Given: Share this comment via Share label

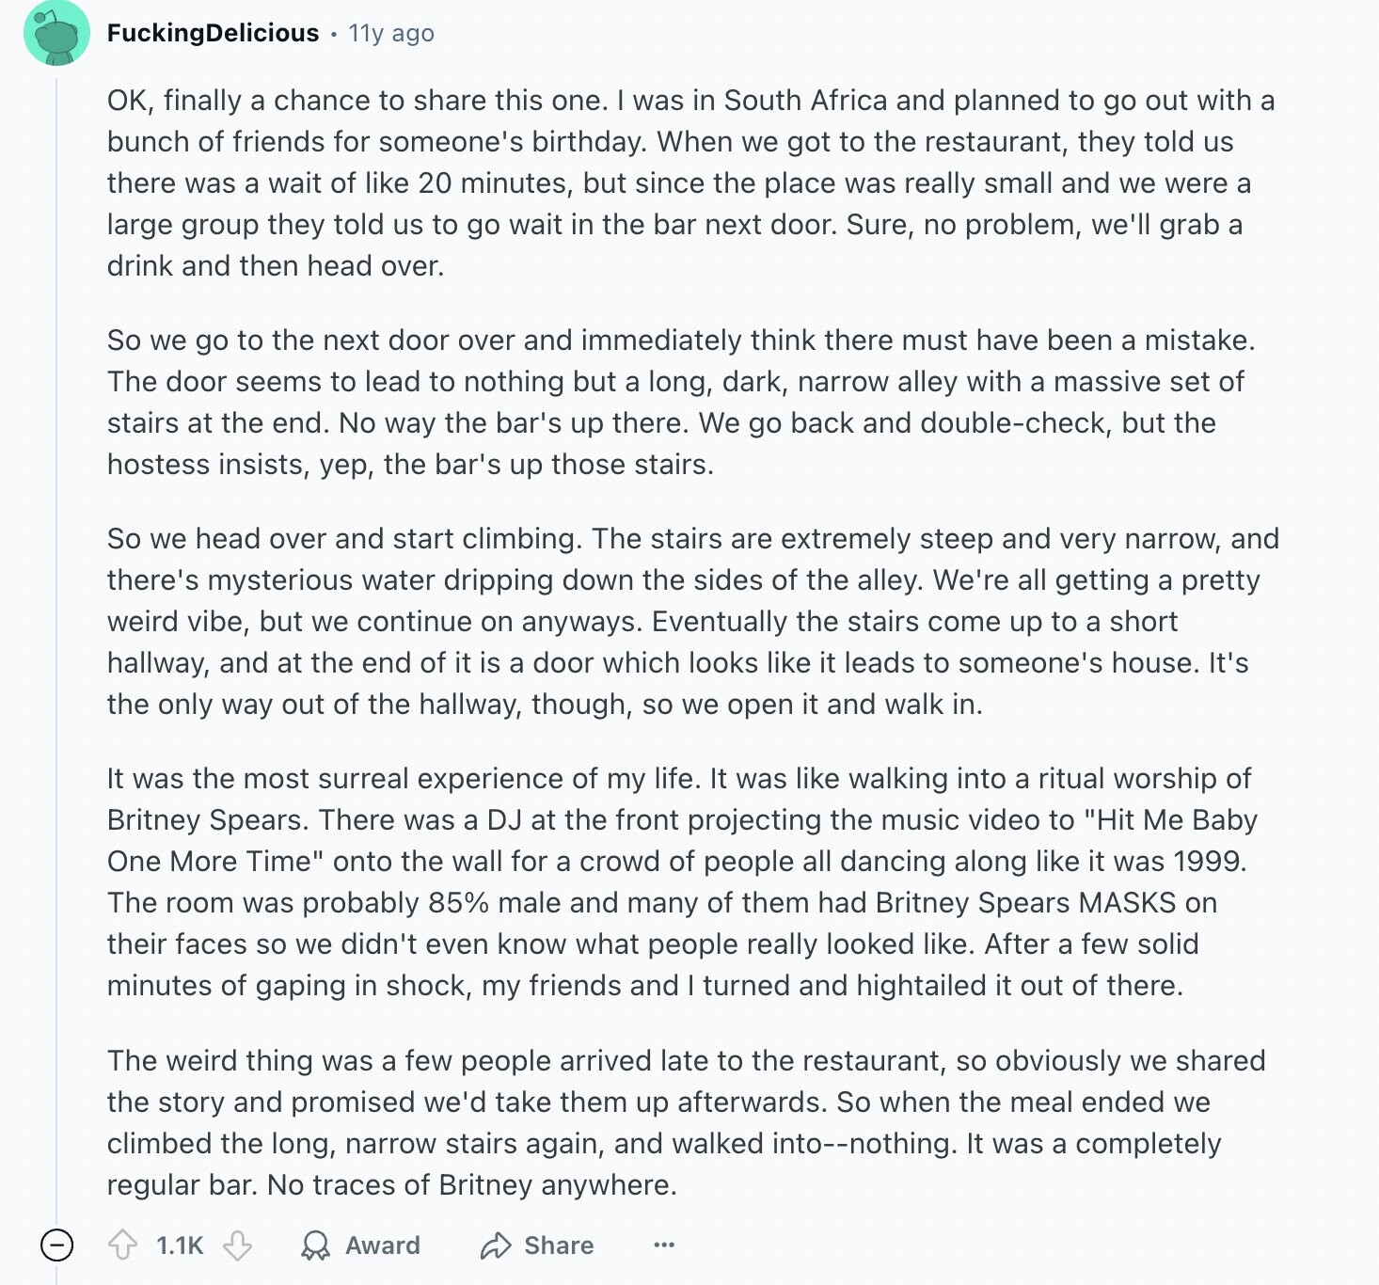Looking at the screenshot, I should 559,1245.
